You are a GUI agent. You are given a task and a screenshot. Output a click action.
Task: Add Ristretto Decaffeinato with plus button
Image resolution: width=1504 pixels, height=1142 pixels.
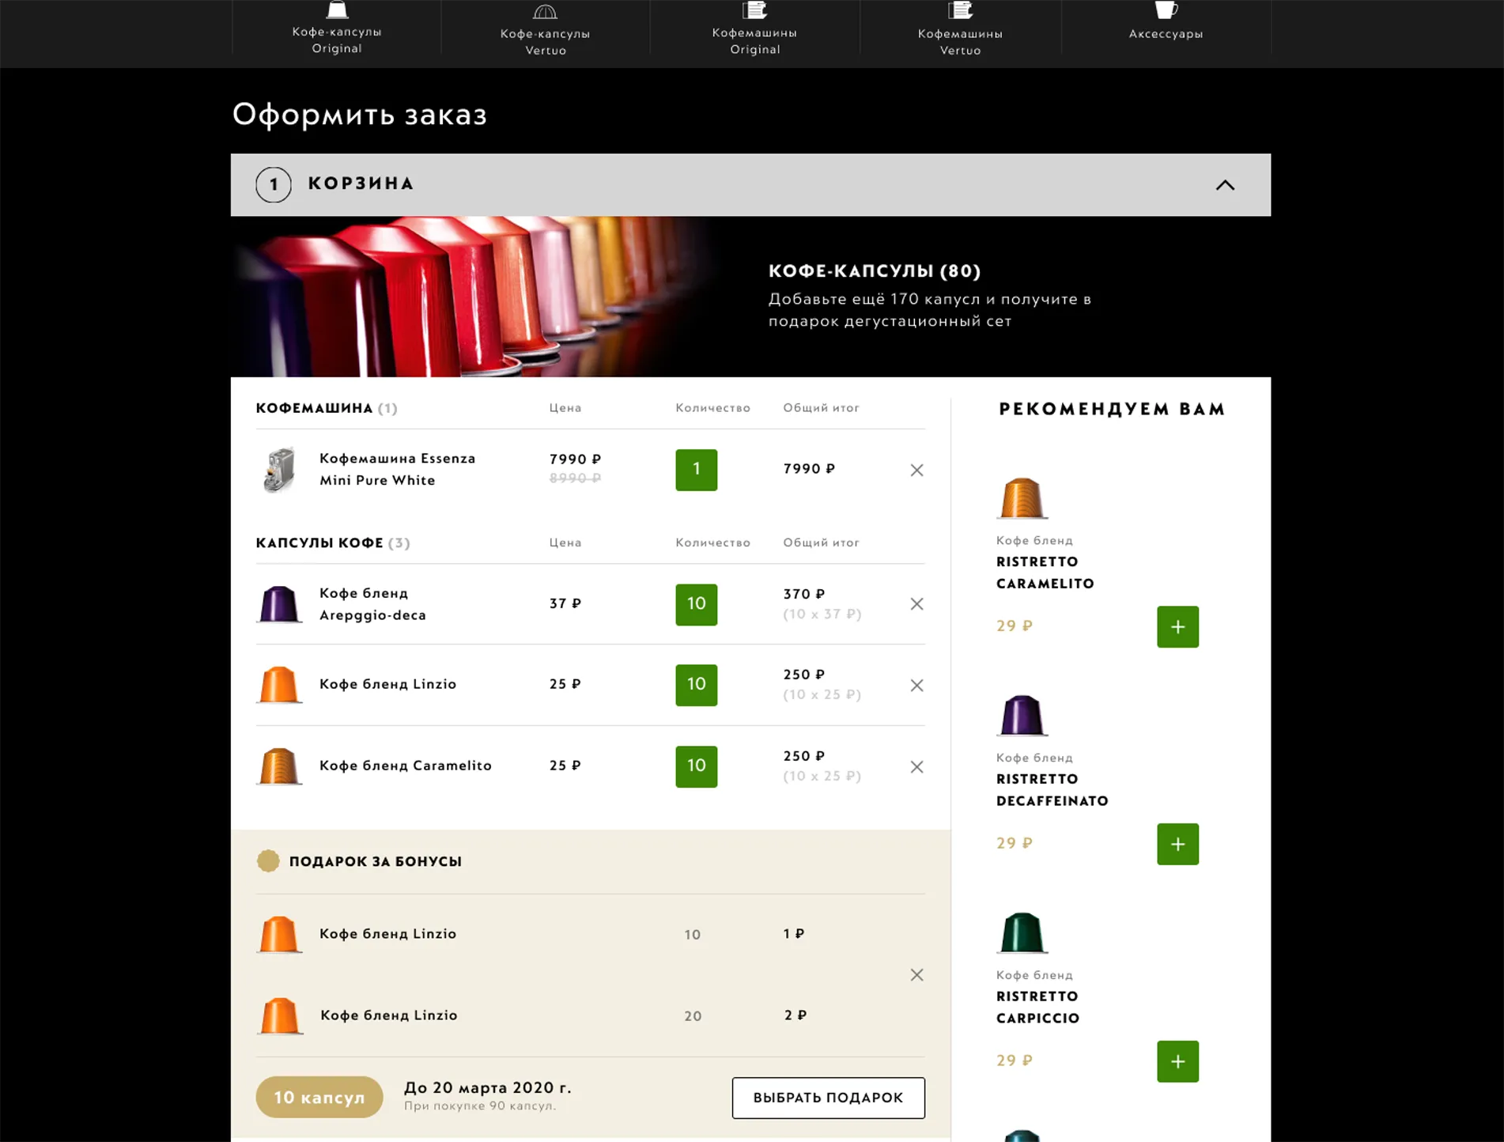click(x=1177, y=844)
